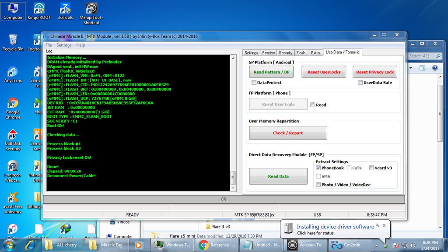Enable the DataProtect checkbox
This screenshot has height=252, width=448.
(254, 82)
